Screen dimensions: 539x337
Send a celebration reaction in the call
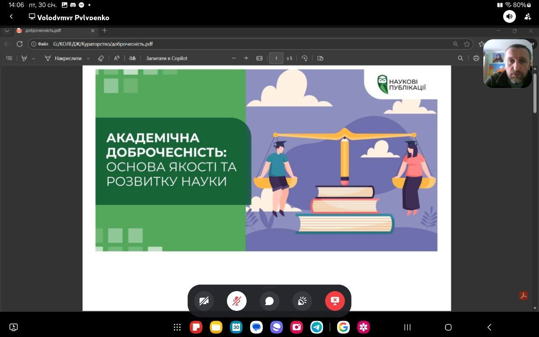click(x=302, y=301)
